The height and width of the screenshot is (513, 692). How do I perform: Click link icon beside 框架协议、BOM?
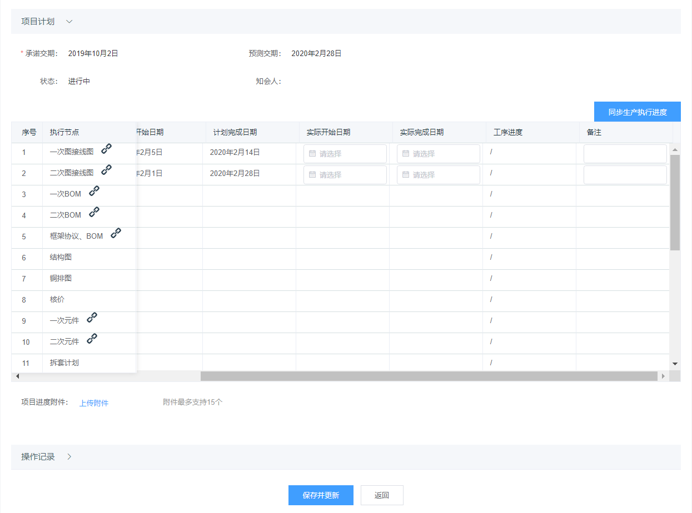point(116,233)
